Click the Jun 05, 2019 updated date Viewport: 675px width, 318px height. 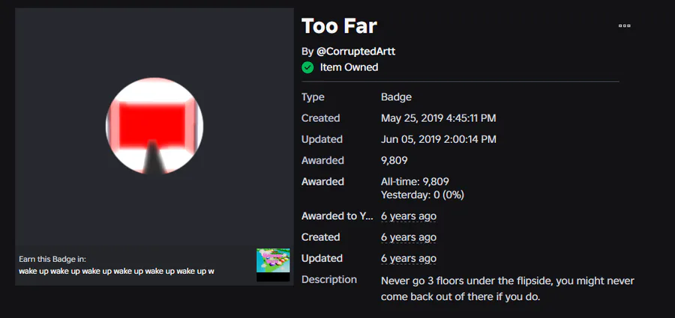click(x=438, y=139)
